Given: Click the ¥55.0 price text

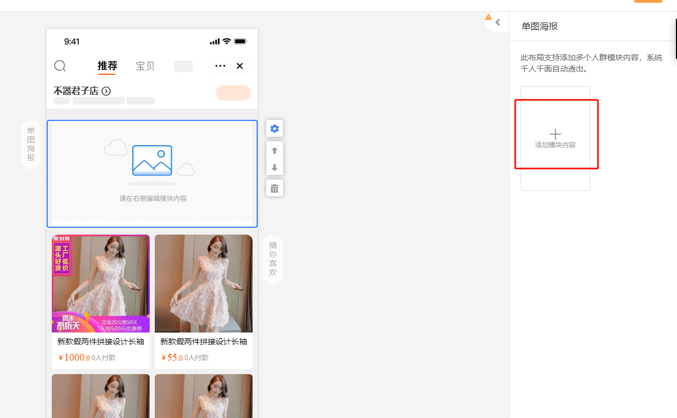Looking at the screenshot, I should tap(172, 357).
